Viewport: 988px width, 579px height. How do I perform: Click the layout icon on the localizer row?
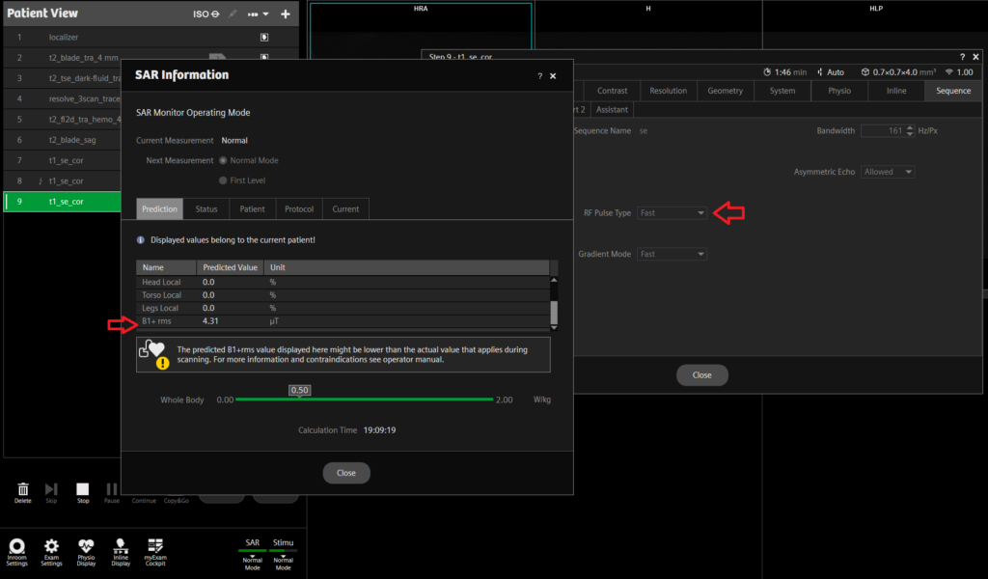click(x=264, y=38)
